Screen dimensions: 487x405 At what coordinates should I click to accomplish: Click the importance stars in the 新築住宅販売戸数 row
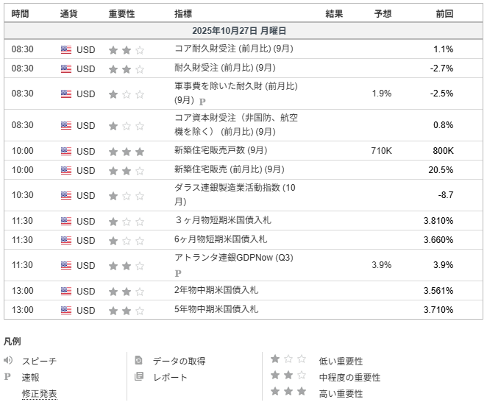pyautogui.click(x=126, y=151)
